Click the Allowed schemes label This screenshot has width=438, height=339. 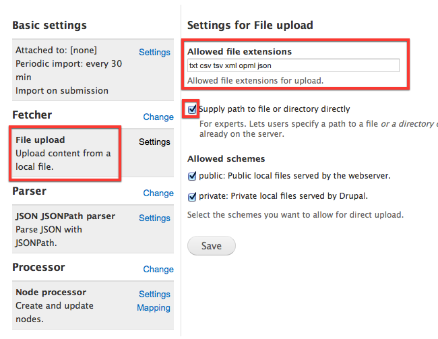coord(226,159)
